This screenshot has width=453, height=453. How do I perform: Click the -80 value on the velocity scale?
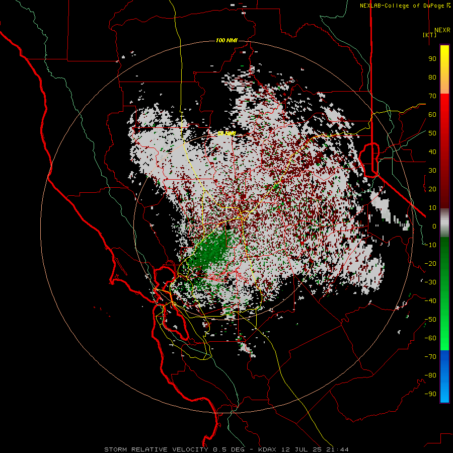tap(430, 375)
